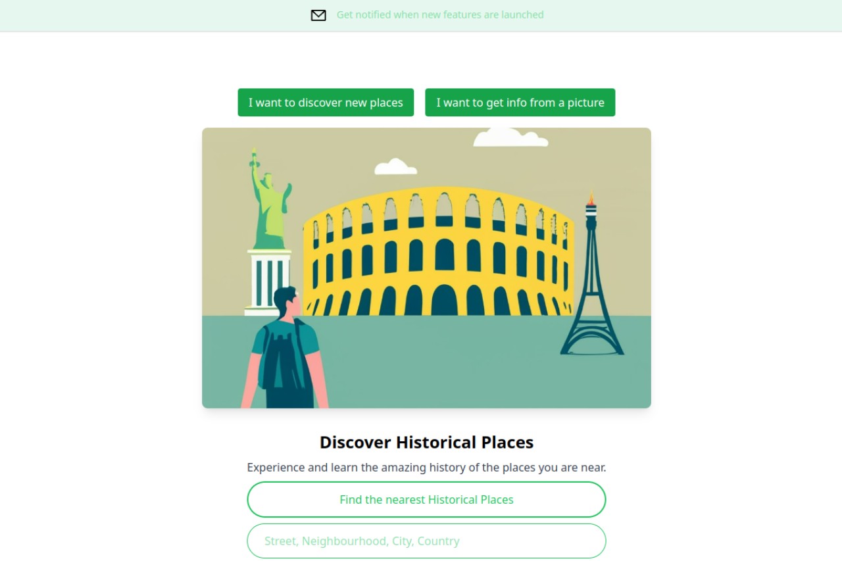842x561 pixels.
Task: Click the envelope notification icon
Action: tap(318, 15)
